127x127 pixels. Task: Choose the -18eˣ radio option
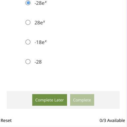point(28,42)
